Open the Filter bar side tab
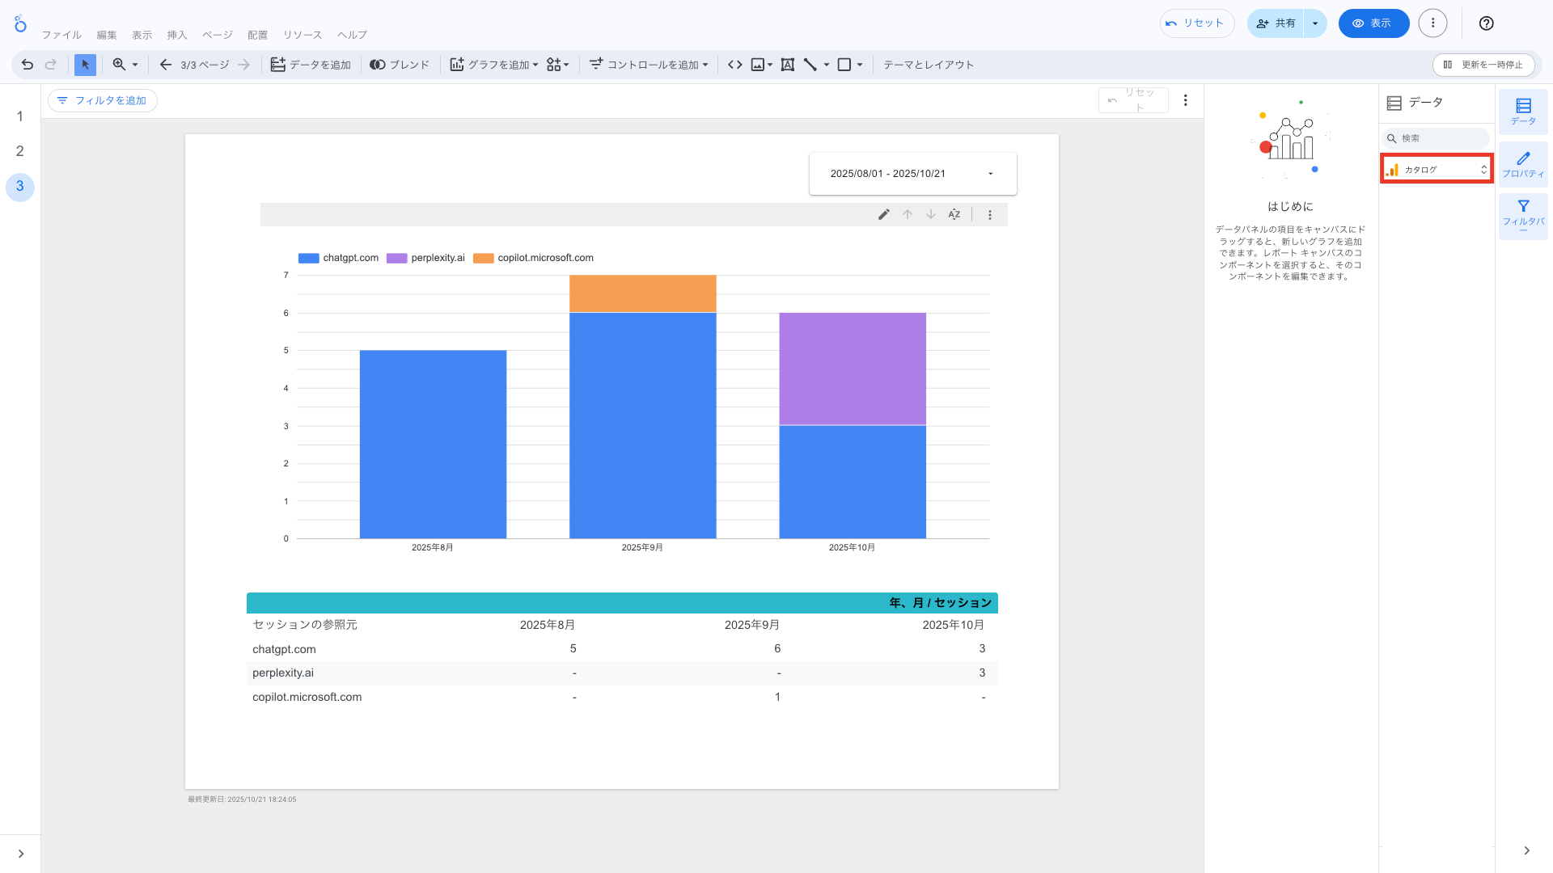1553x873 pixels. 1523,216
